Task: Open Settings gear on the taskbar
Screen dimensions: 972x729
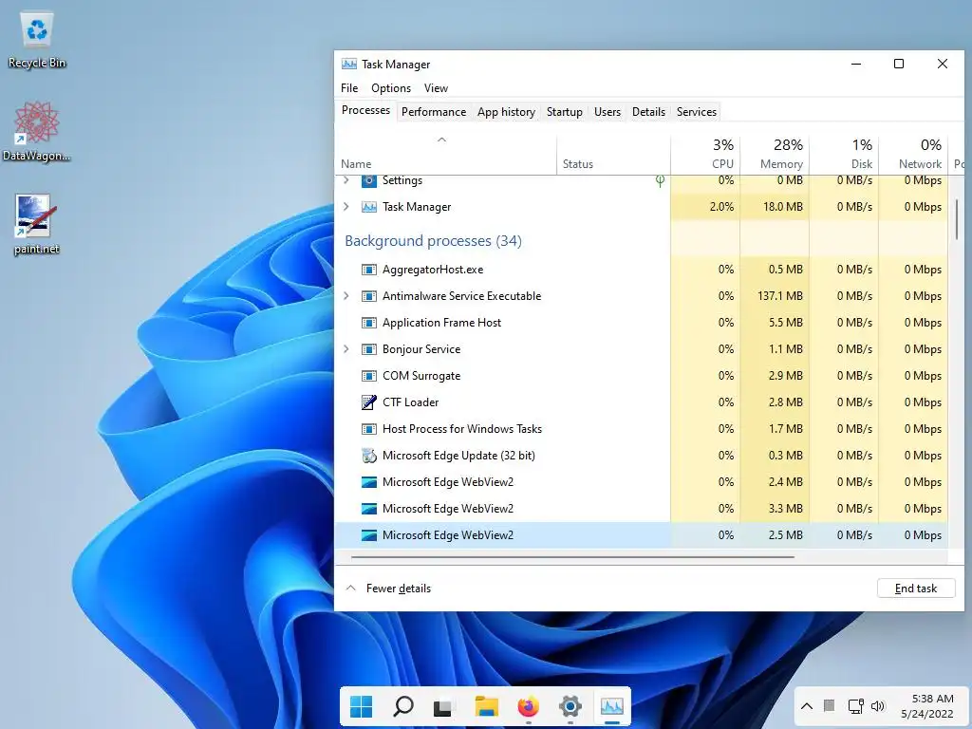Action: 570,706
